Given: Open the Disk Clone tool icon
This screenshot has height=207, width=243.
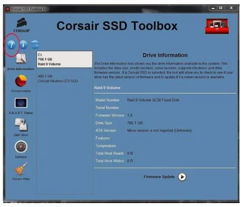Looking at the screenshot, I should point(21,125).
